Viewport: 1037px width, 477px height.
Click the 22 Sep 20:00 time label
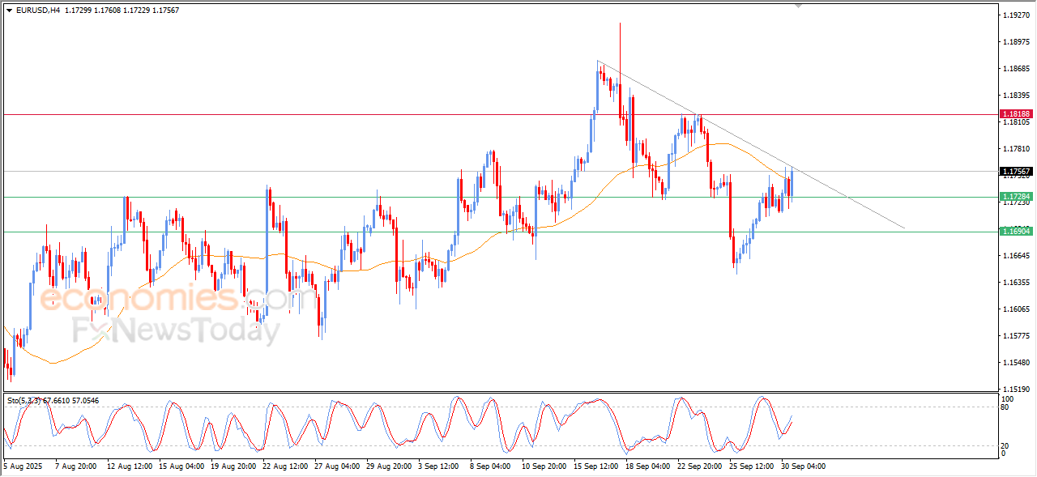[x=701, y=466]
